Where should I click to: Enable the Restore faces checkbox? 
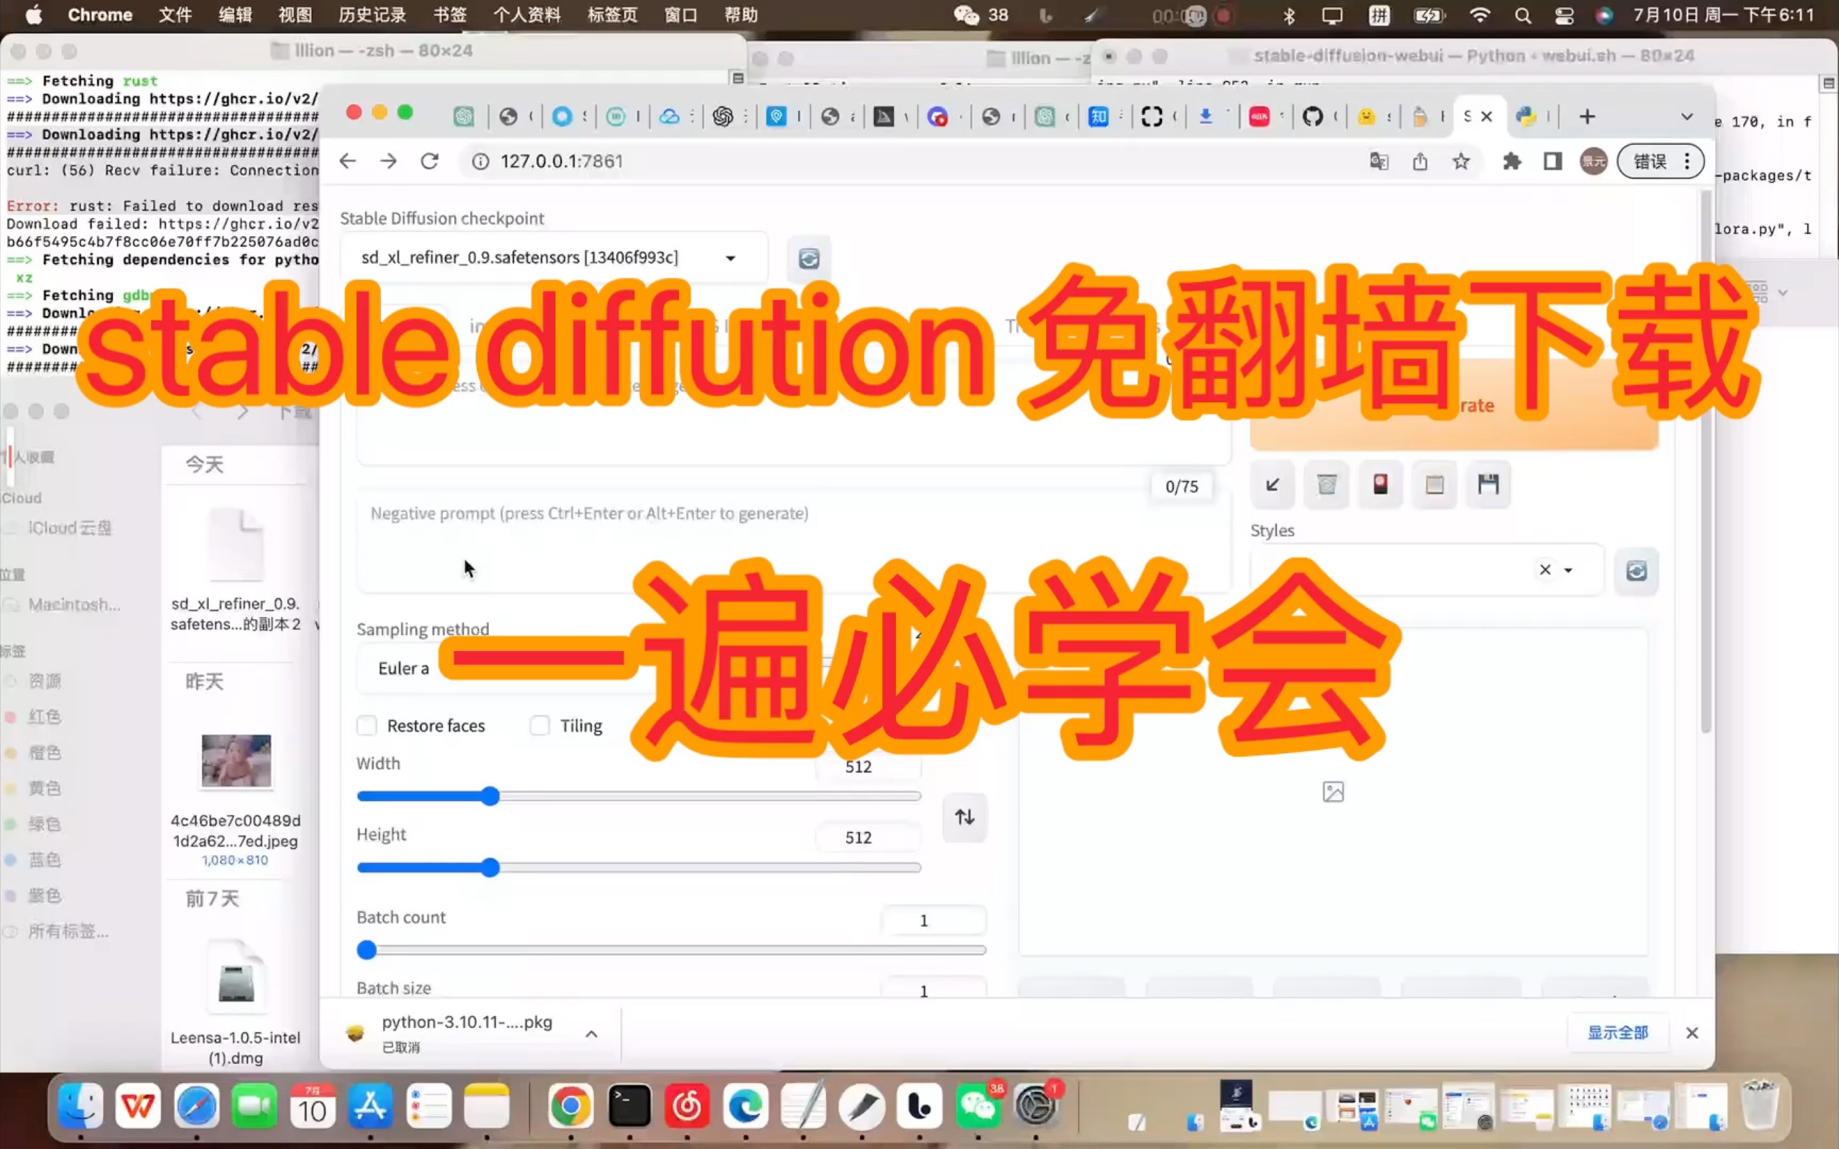(367, 725)
